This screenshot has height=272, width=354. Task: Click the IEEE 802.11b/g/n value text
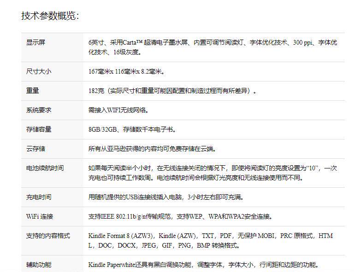coord(181,217)
